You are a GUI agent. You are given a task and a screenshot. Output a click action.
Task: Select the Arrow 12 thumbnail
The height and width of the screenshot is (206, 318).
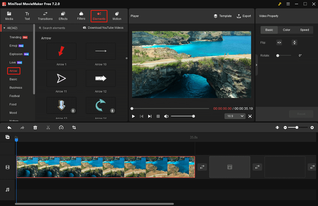pyautogui.click(x=101, y=78)
